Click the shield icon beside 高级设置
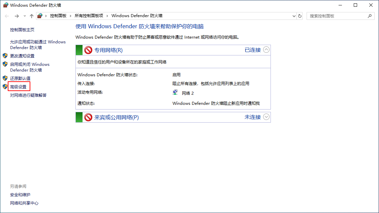 [5, 86]
